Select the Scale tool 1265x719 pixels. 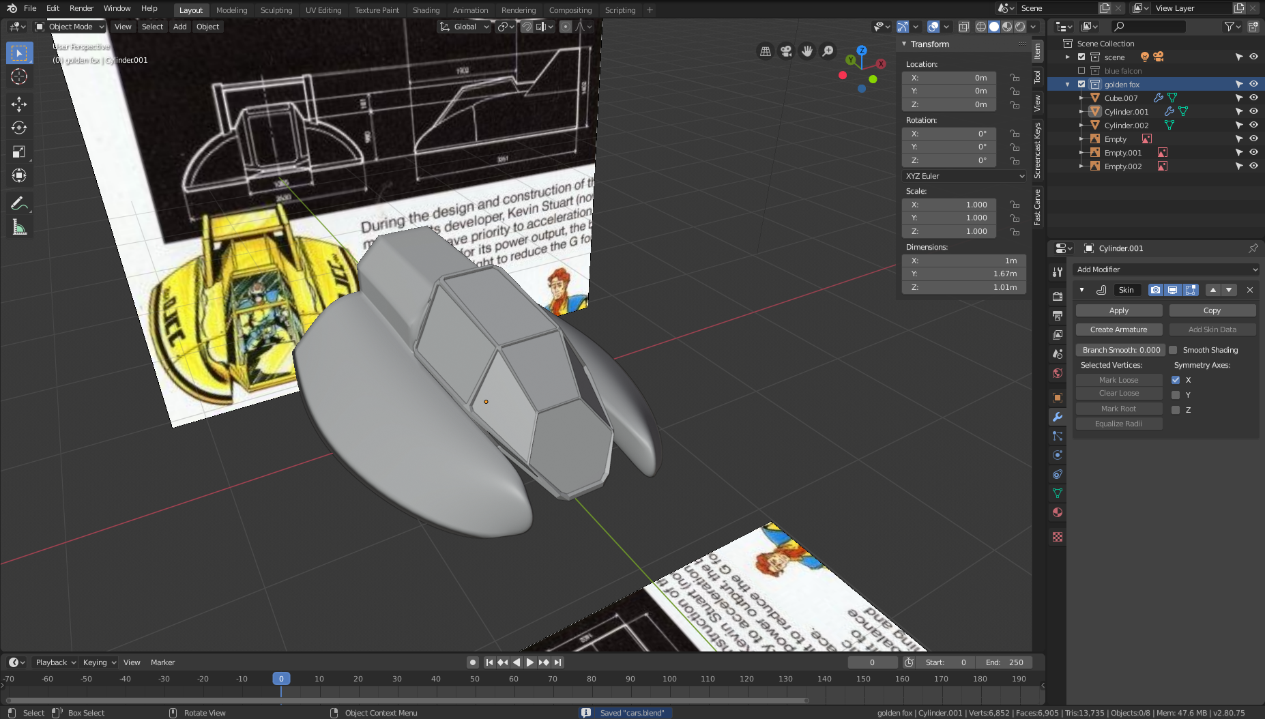(x=19, y=151)
